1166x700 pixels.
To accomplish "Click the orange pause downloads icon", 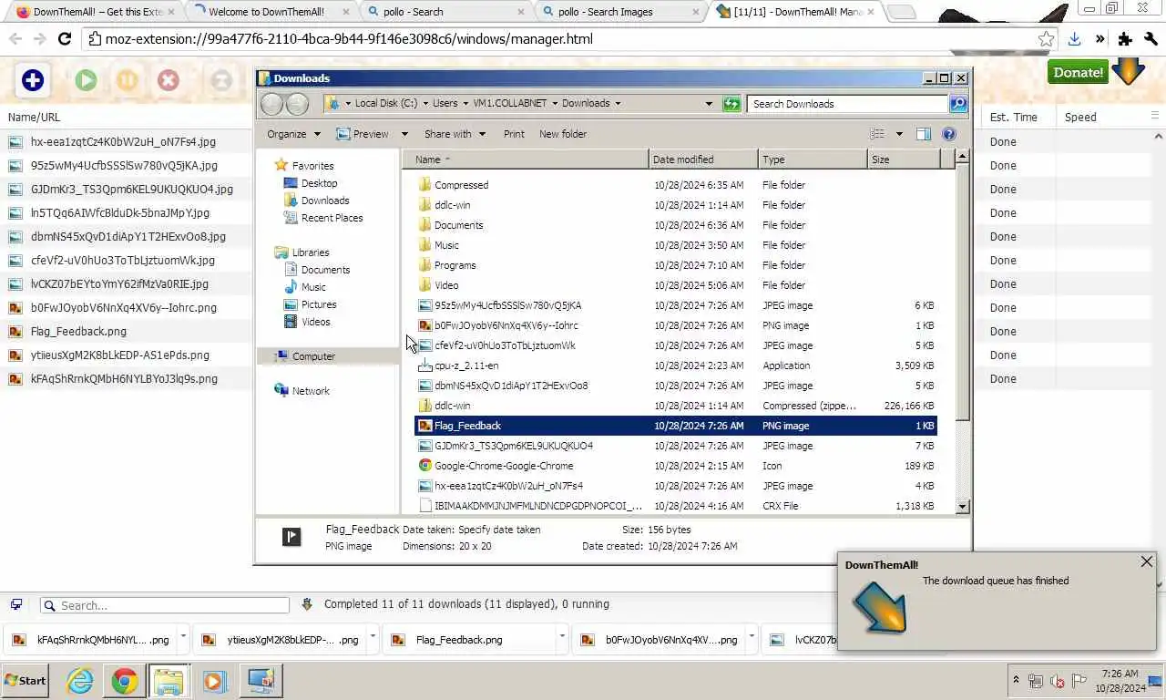I will 127,80.
